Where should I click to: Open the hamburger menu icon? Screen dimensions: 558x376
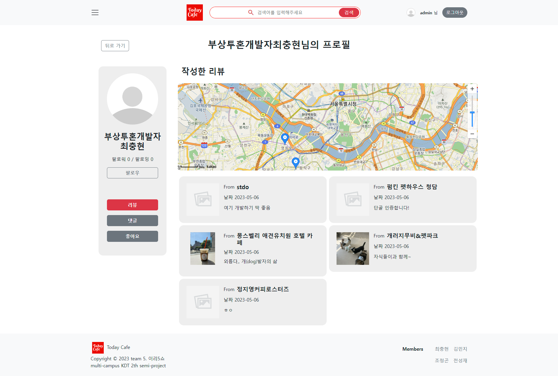[x=95, y=13]
